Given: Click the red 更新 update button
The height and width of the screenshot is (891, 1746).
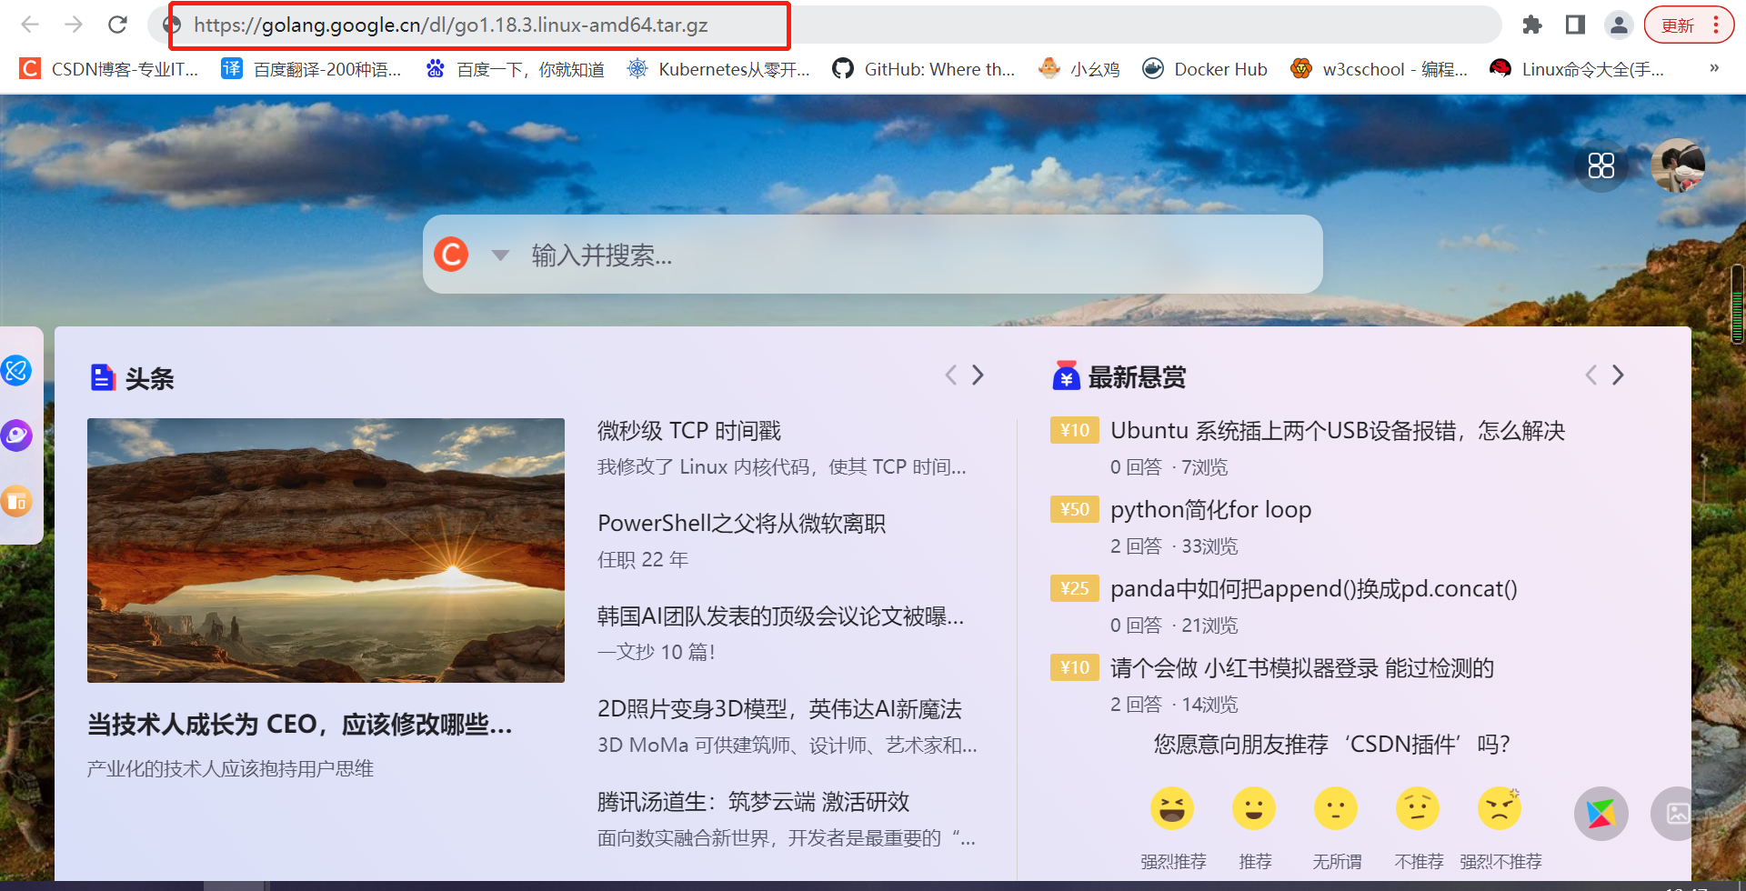Looking at the screenshot, I should tap(1689, 25).
